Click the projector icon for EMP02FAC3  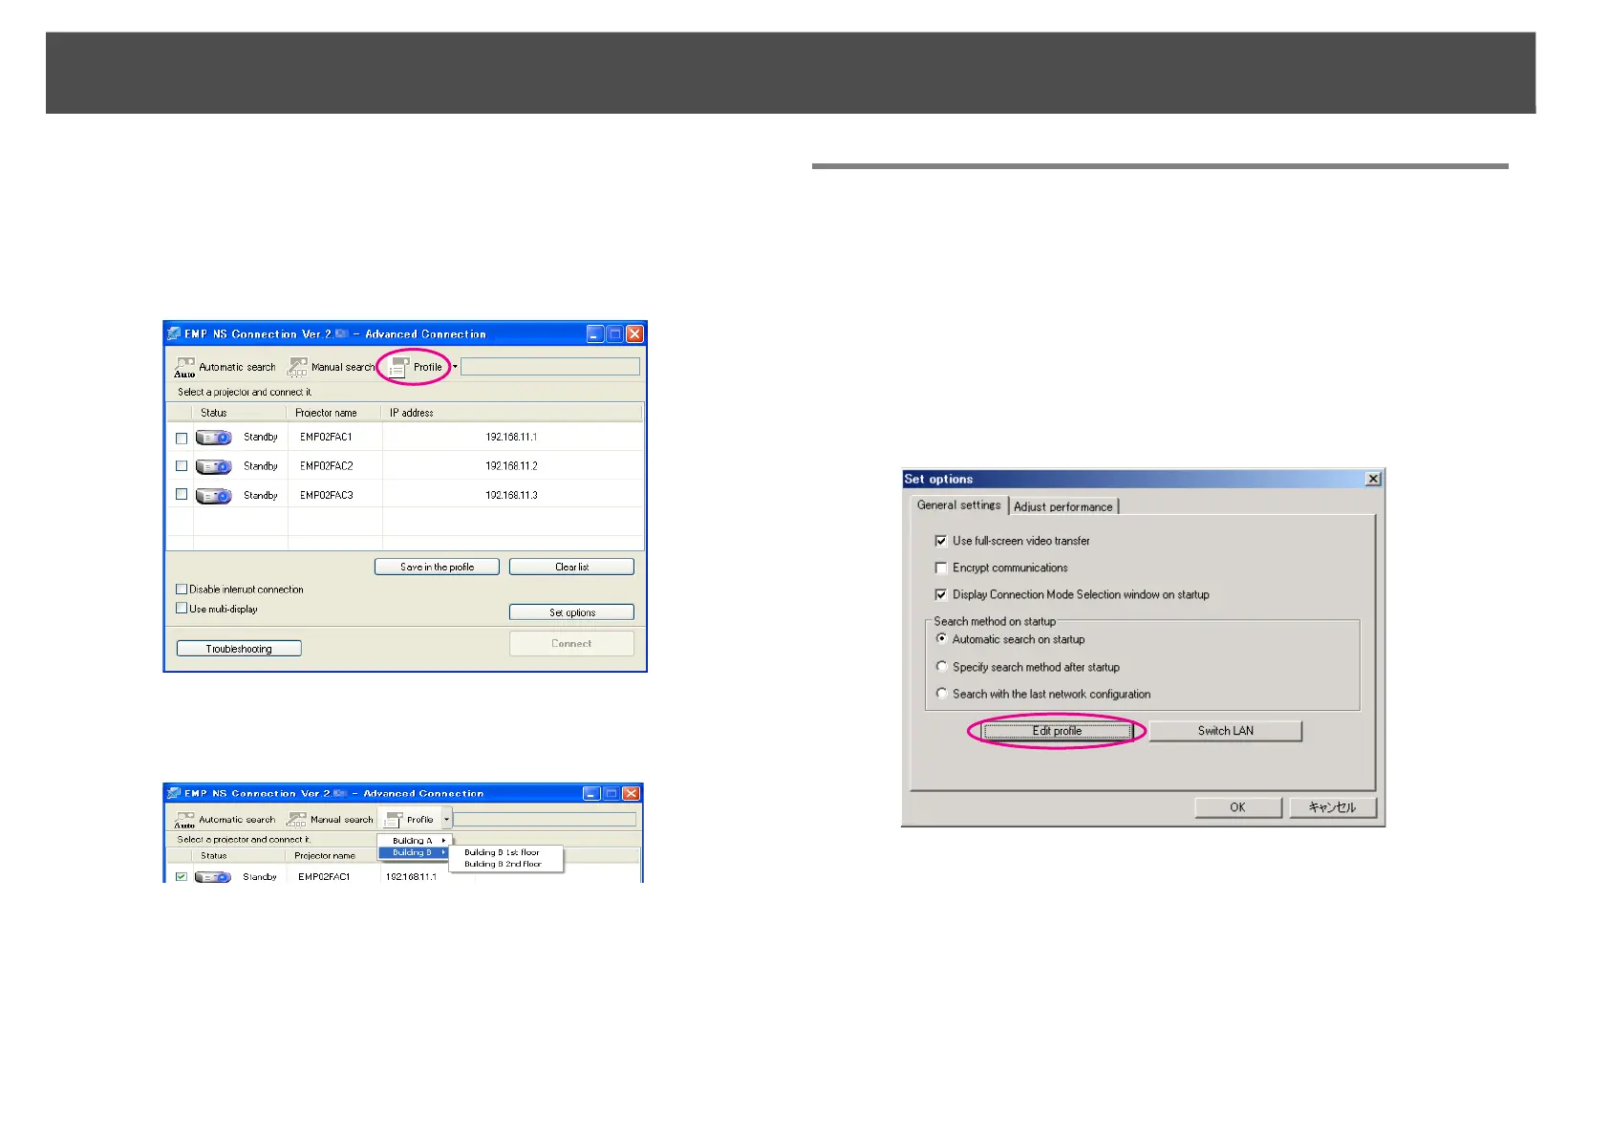[214, 496]
